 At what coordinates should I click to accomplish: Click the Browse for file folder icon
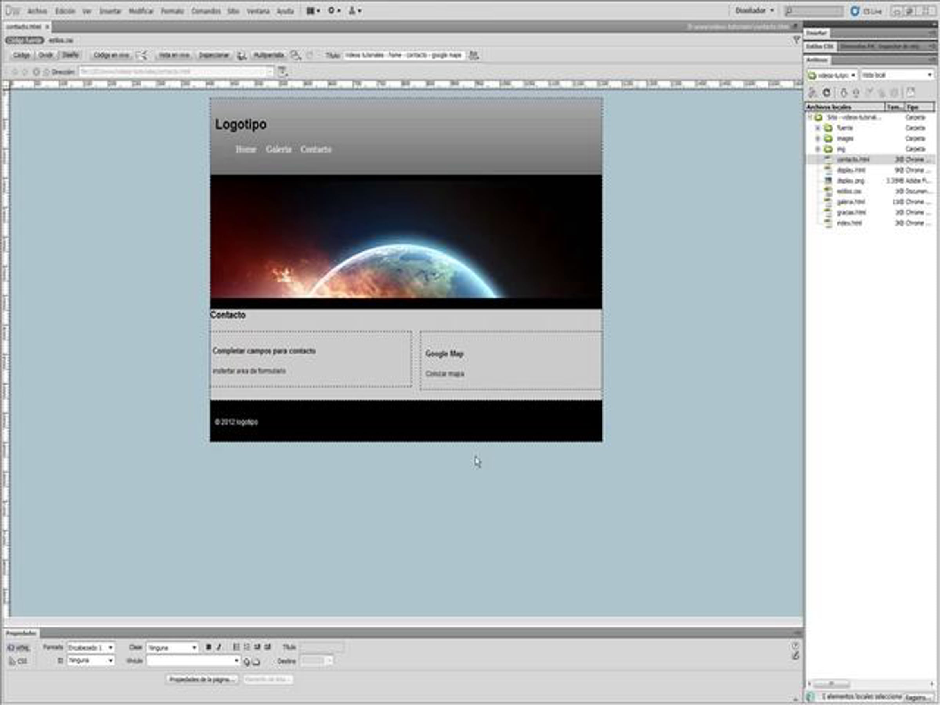256,662
